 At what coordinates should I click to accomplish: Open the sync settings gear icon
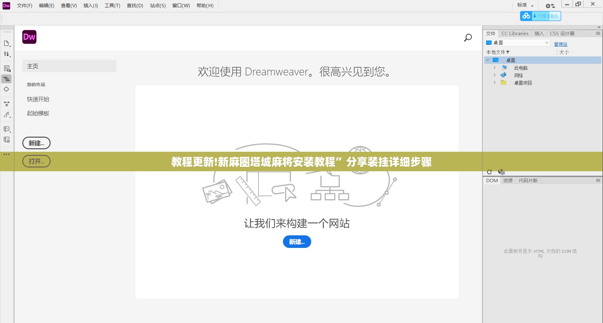click(x=550, y=6)
